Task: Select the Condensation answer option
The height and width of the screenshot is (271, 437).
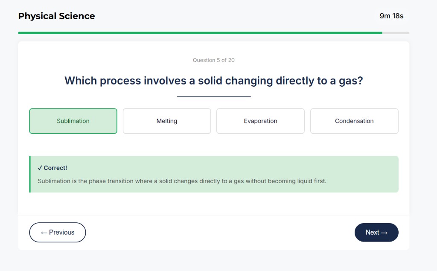Action: [x=354, y=121]
